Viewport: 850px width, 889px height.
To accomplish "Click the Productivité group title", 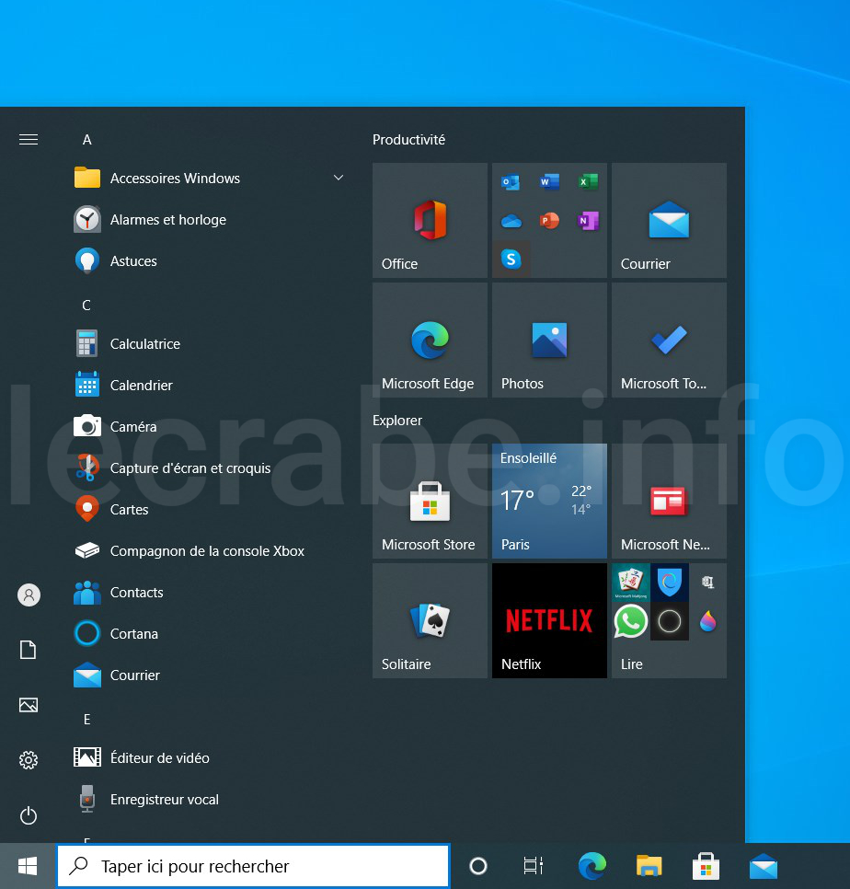I will coord(408,140).
